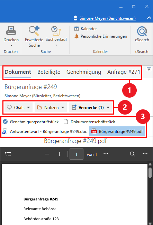Image resolution: width=153 pixels, height=225 pixels.
Task: Click the scrollbar up arrow in PDF viewer
Action: (150, 164)
